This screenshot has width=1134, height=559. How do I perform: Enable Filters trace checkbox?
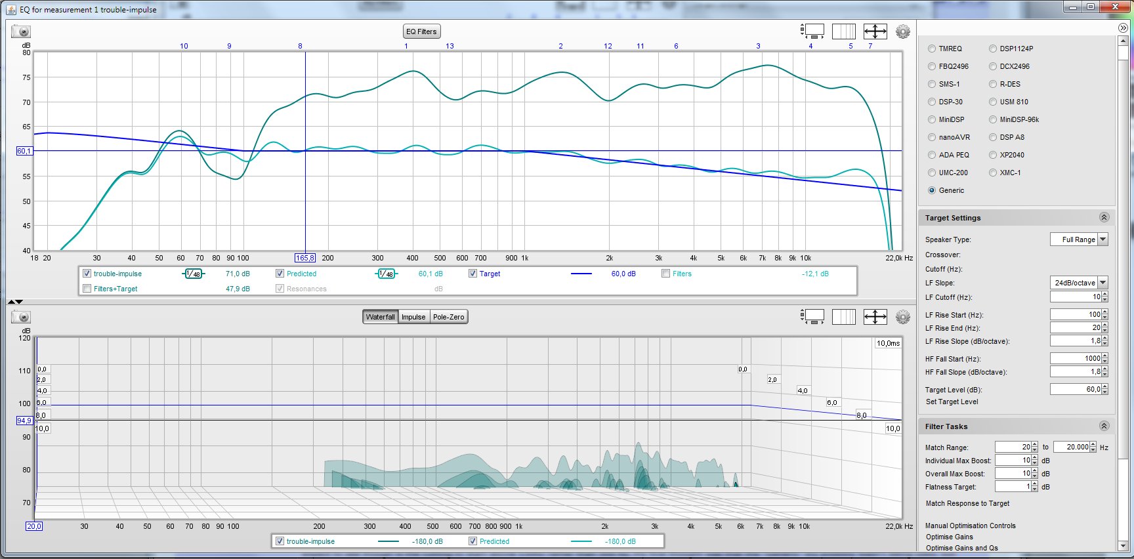665,274
